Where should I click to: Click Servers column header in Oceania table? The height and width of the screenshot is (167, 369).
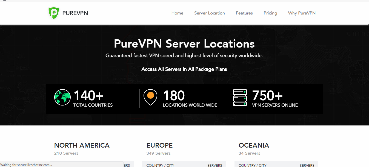coord(307,165)
